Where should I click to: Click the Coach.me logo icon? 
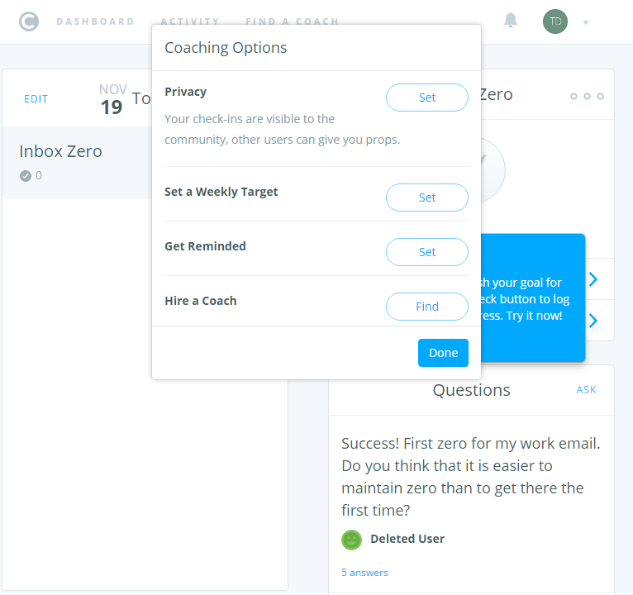28,21
